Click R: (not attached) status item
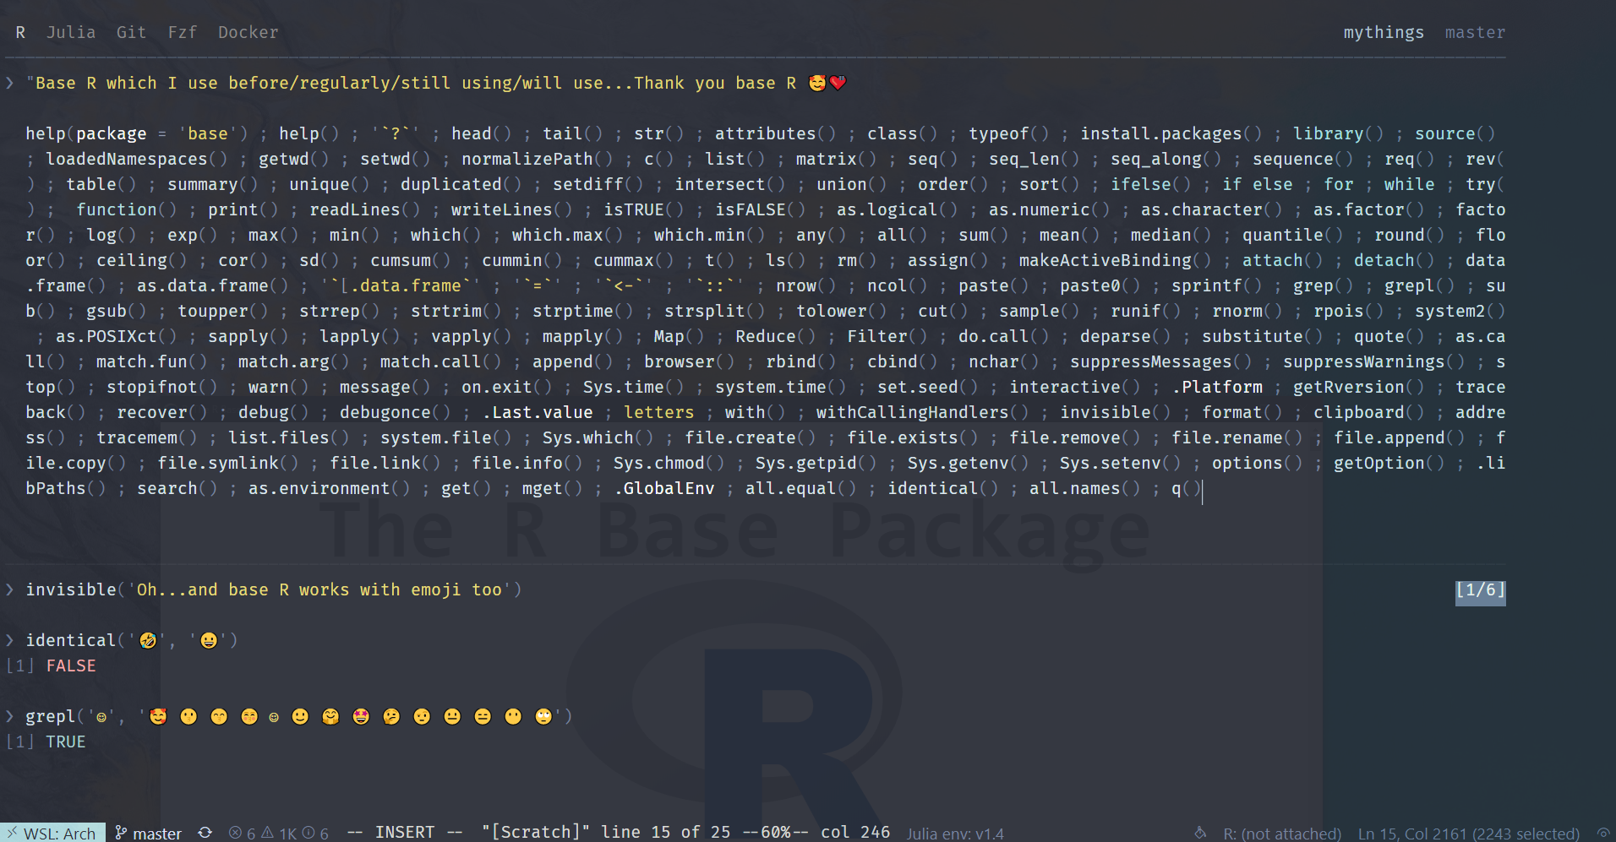Screen dimensions: 1616x842 click(1282, 834)
